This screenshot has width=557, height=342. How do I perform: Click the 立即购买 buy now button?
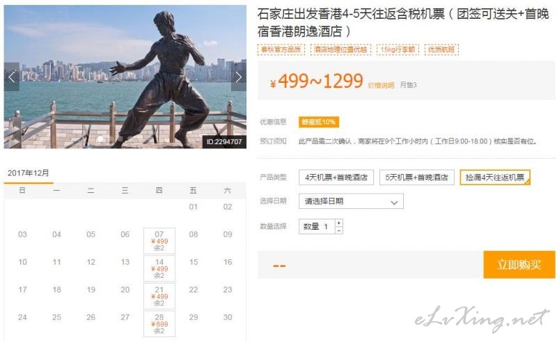pyautogui.click(x=519, y=265)
